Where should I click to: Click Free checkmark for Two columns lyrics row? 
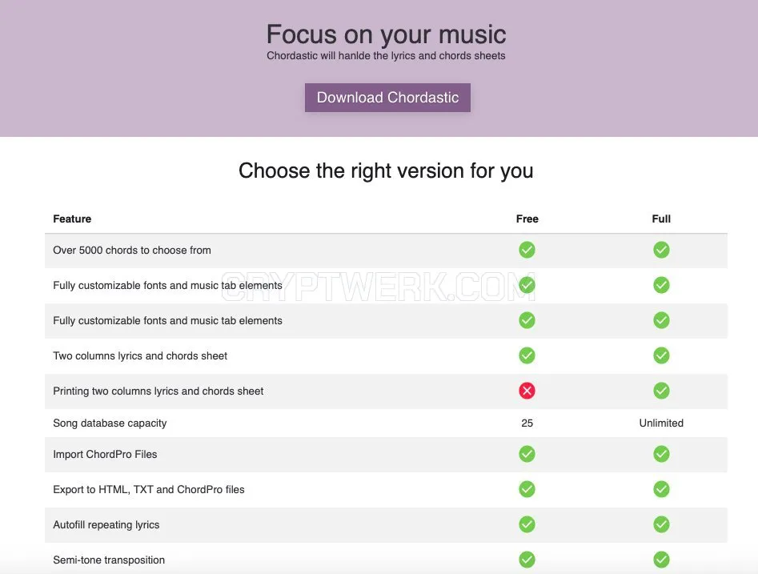[x=527, y=355]
